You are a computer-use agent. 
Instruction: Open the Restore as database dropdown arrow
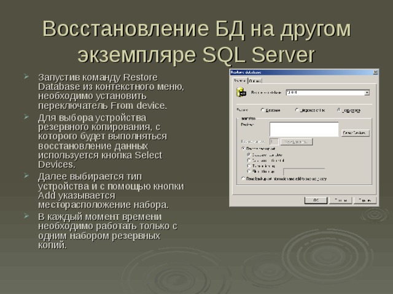(367, 92)
